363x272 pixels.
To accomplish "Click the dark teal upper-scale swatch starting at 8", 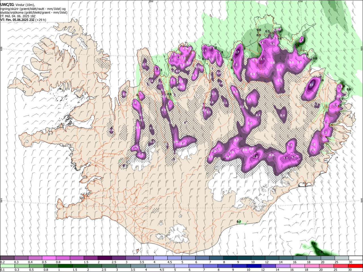I will coord(229,258).
